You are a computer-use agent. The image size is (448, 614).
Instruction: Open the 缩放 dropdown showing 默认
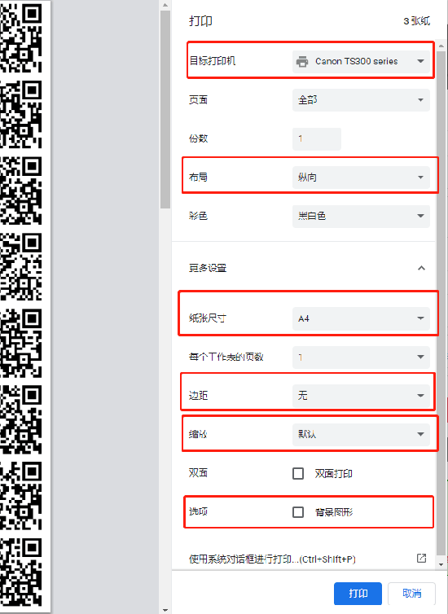[x=361, y=434]
